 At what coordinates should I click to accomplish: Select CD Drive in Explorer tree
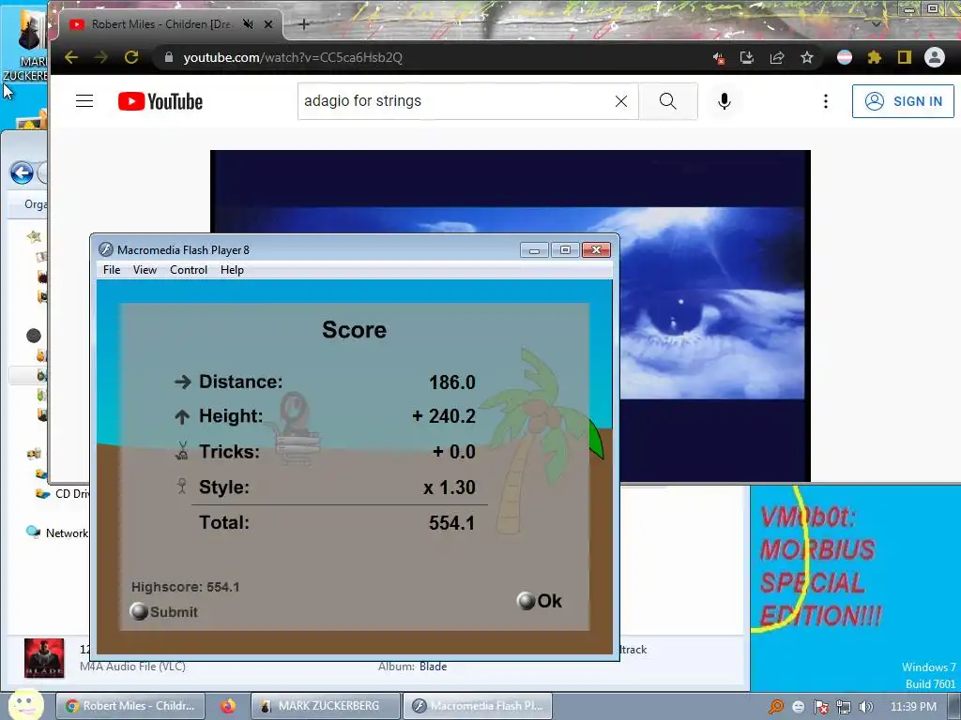[x=63, y=493]
